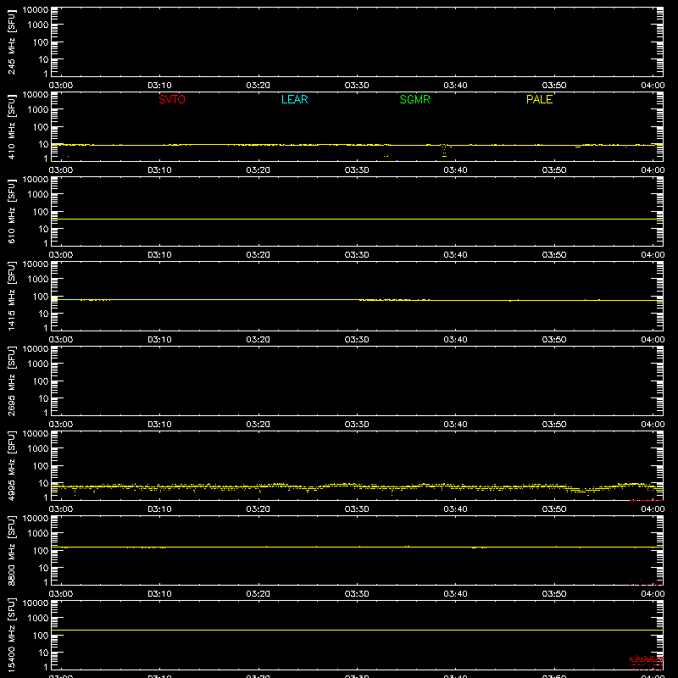This screenshot has width=678, height=678.
Task: Select the 610 MHz [SFU] axis title
Action: [12, 211]
